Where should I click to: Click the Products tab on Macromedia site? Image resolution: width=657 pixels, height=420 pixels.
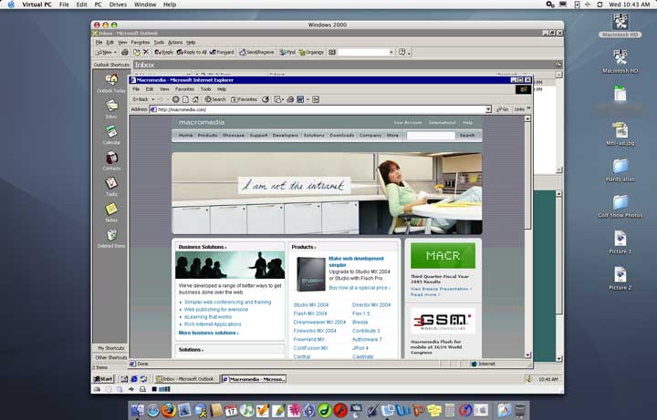(x=207, y=135)
